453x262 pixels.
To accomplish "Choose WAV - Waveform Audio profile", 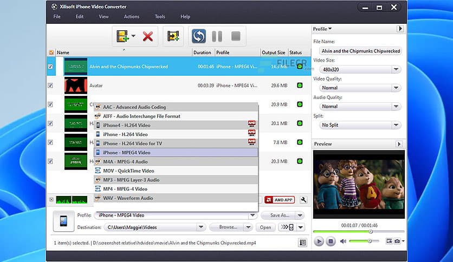I will tap(176, 198).
